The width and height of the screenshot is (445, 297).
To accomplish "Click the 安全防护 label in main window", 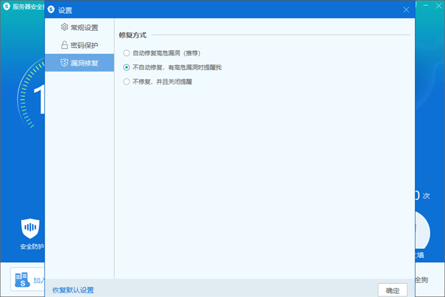I will point(31,246).
